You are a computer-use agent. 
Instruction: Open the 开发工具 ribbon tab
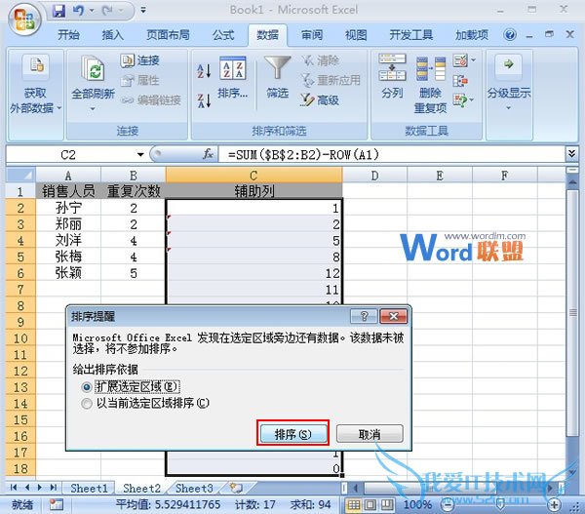tap(410, 35)
